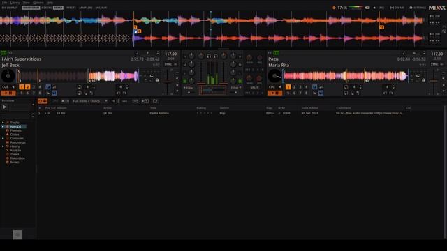Click right deck beatjump backward icon

tap(385, 93)
